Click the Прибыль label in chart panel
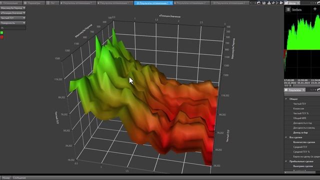 [x=296, y=9]
